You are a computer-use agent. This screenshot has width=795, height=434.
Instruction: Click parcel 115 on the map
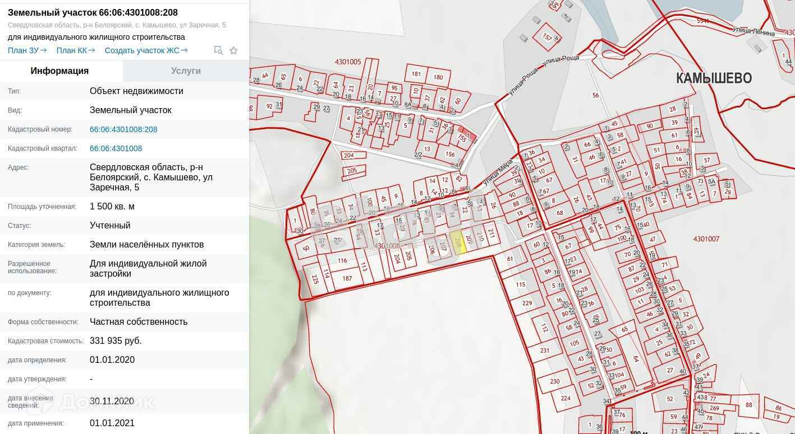(x=520, y=284)
